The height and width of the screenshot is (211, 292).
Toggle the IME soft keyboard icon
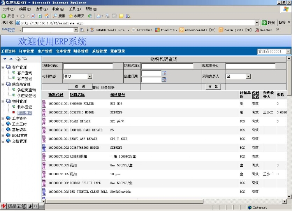[41, 206]
